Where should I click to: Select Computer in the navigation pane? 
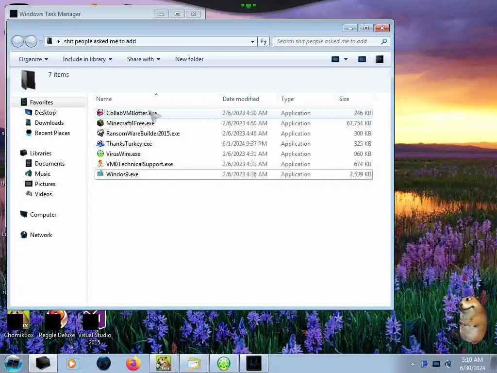(x=43, y=214)
